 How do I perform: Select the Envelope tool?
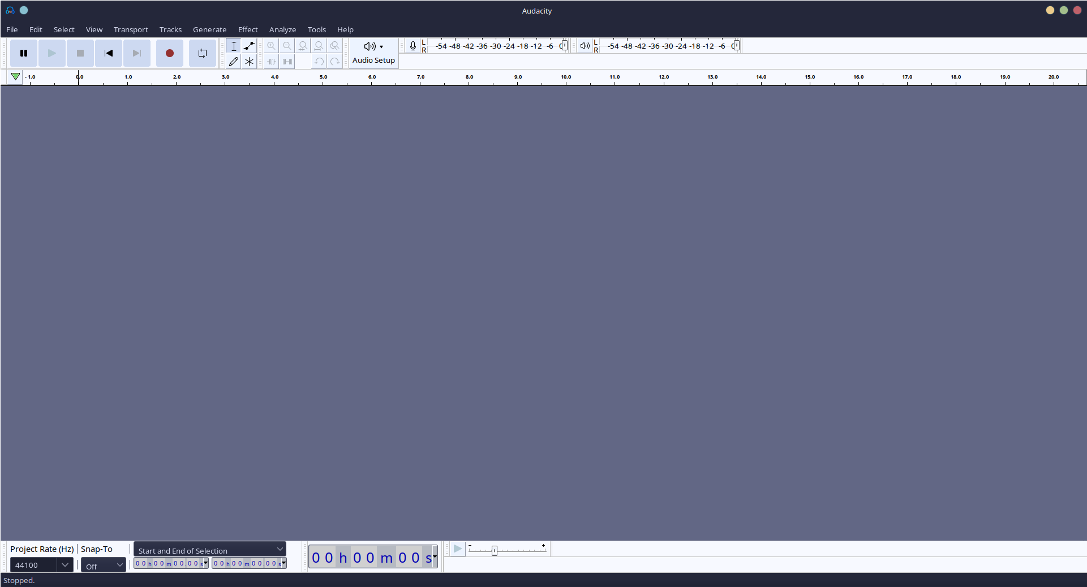tap(249, 46)
